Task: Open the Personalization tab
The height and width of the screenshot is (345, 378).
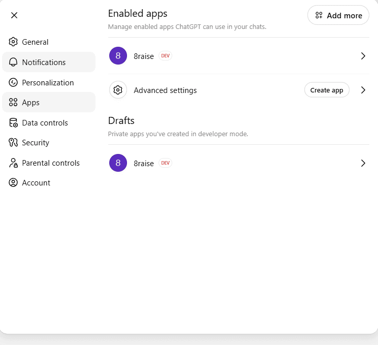Action: 49,82
